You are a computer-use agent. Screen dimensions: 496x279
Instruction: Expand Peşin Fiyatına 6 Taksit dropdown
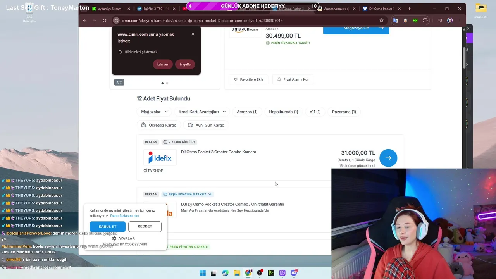tap(187, 194)
